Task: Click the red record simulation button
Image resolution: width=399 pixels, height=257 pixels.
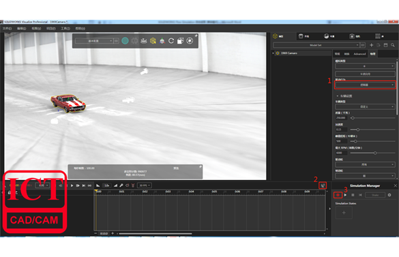Action: pos(338,195)
